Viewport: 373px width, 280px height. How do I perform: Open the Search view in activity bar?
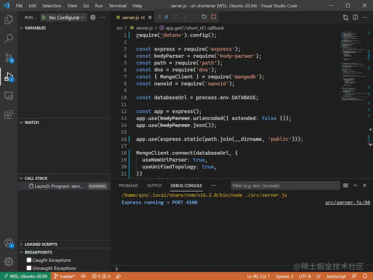tap(9, 38)
